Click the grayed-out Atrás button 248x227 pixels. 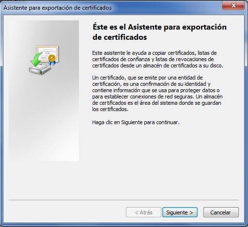143,212
